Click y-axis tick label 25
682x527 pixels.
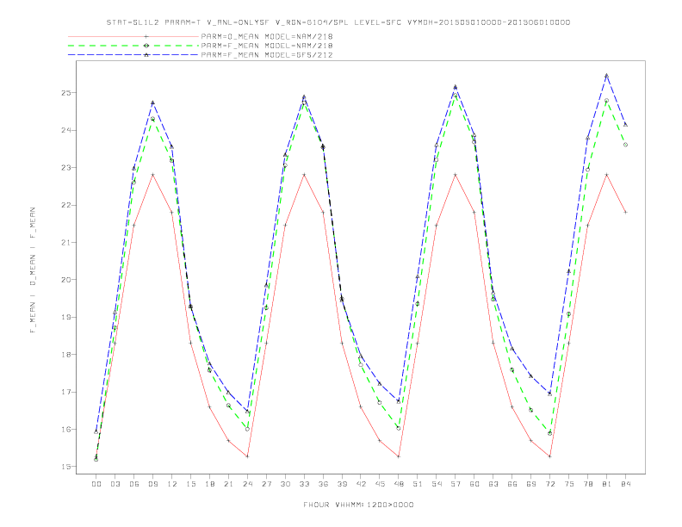pos(65,93)
